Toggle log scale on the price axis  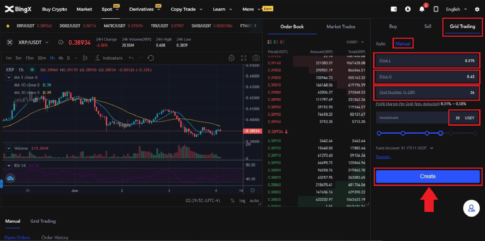[242, 200]
